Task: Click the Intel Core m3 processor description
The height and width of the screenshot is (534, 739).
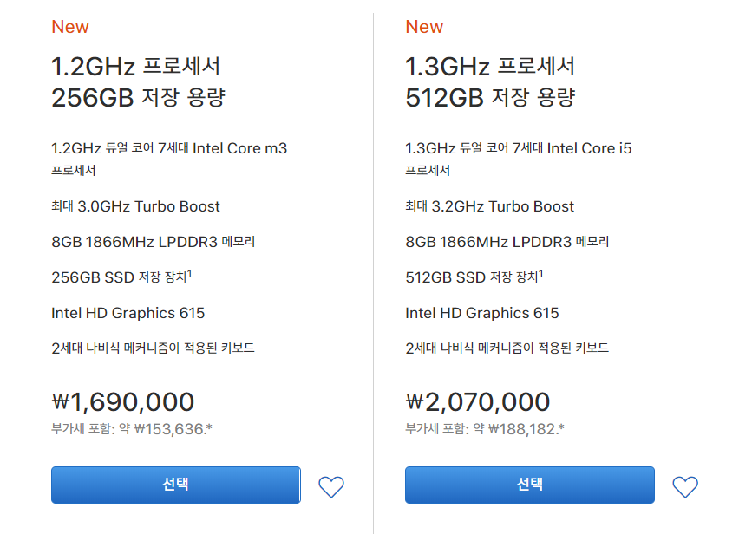Action: pyautogui.click(x=169, y=149)
